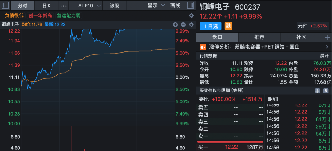Screen dimensions: 332x151
Task: Click the orange 涨停分析 info icon
Action: [203, 47]
